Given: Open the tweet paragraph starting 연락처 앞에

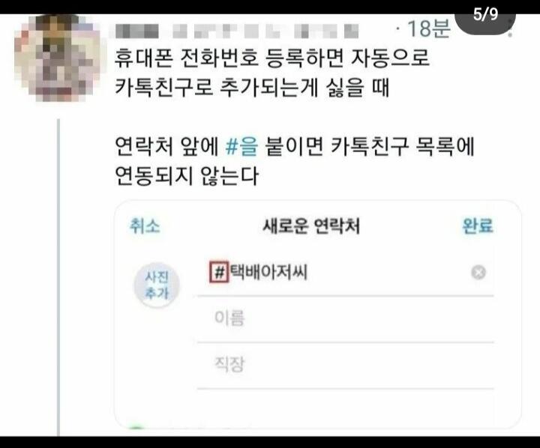Looking at the screenshot, I should tap(295, 161).
